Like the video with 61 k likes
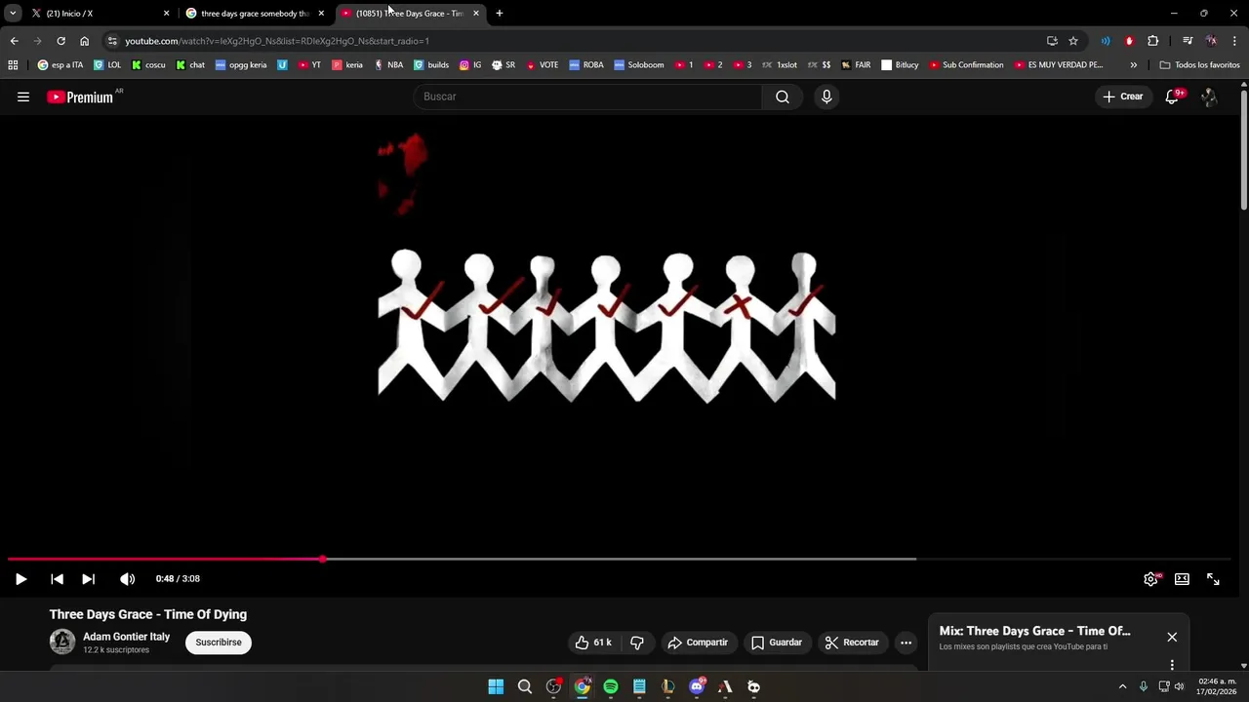Screen dimensions: 1249x702 coord(593,642)
